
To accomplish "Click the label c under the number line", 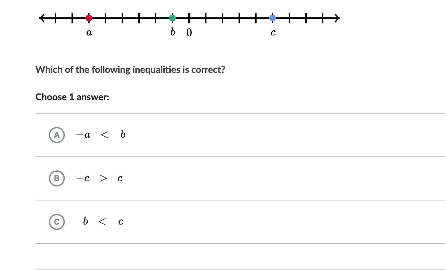I will (x=273, y=33).
